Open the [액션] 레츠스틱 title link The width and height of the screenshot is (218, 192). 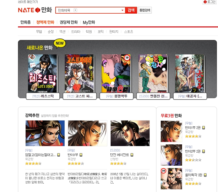[43, 96]
